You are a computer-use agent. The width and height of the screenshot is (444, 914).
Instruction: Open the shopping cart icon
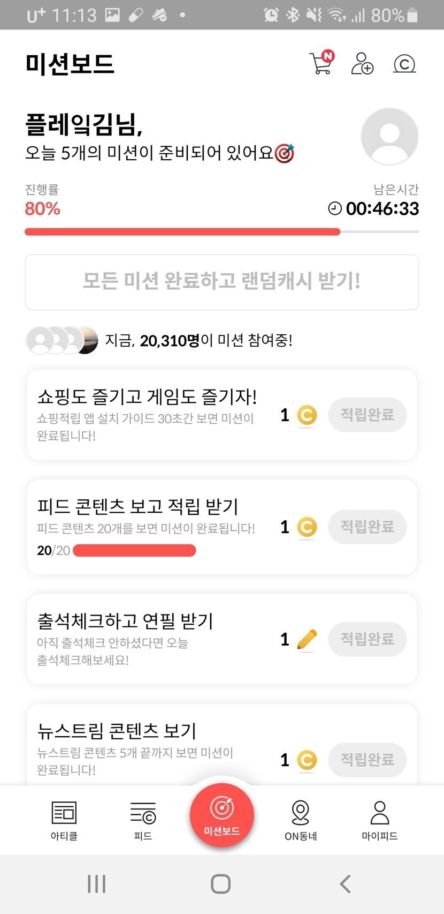pyautogui.click(x=321, y=64)
